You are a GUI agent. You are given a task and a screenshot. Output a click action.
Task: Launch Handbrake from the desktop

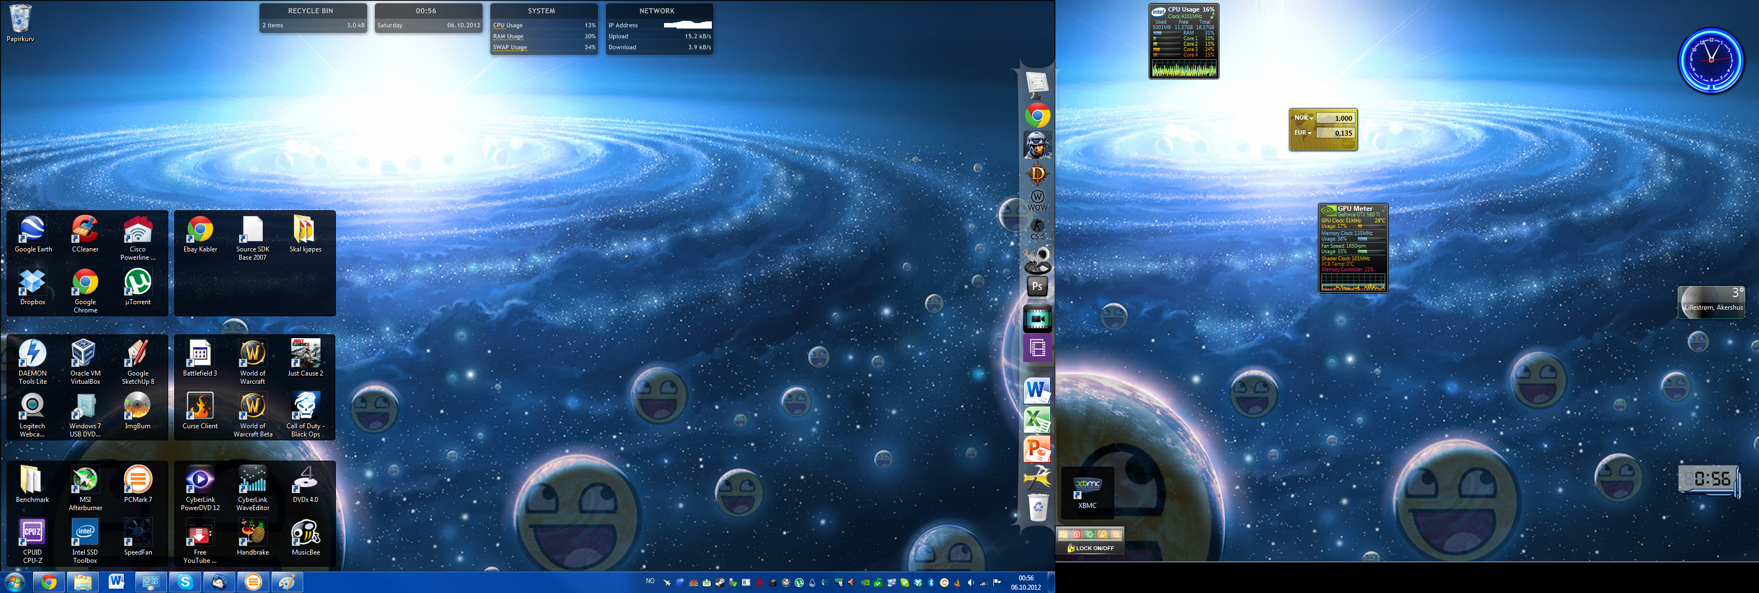(253, 538)
